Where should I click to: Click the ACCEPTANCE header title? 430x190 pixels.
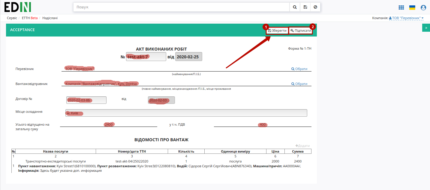(23, 30)
